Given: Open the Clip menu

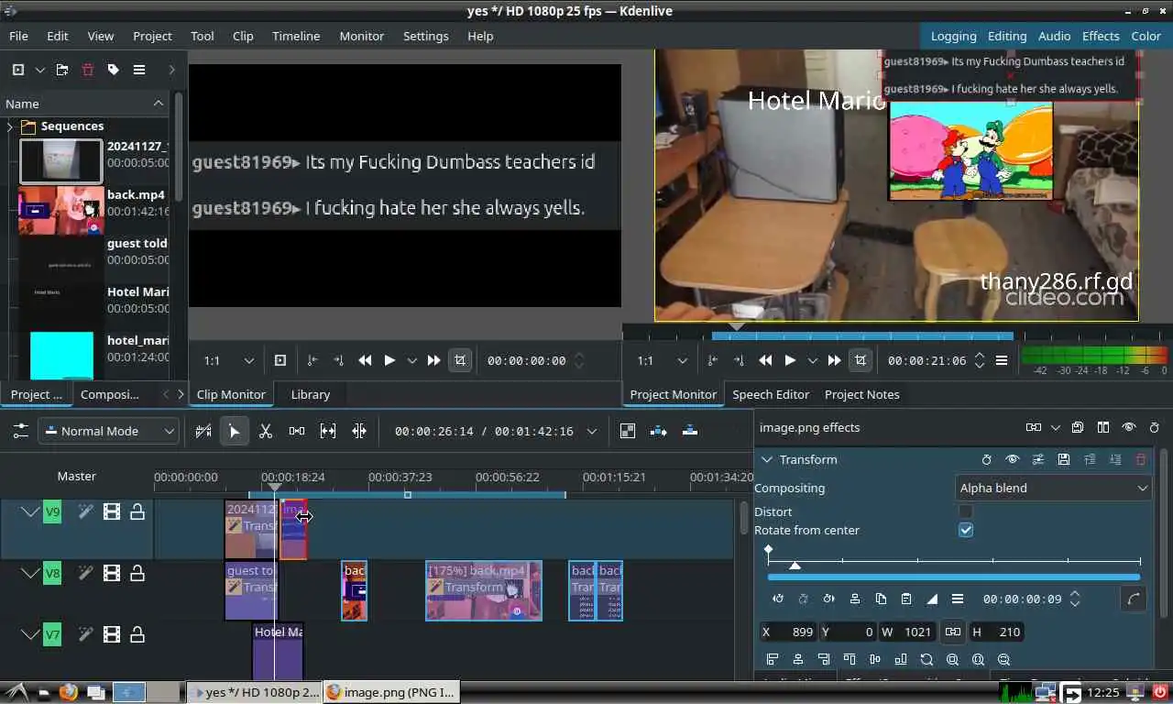Looking at the screenshot, I should (243, 36).
